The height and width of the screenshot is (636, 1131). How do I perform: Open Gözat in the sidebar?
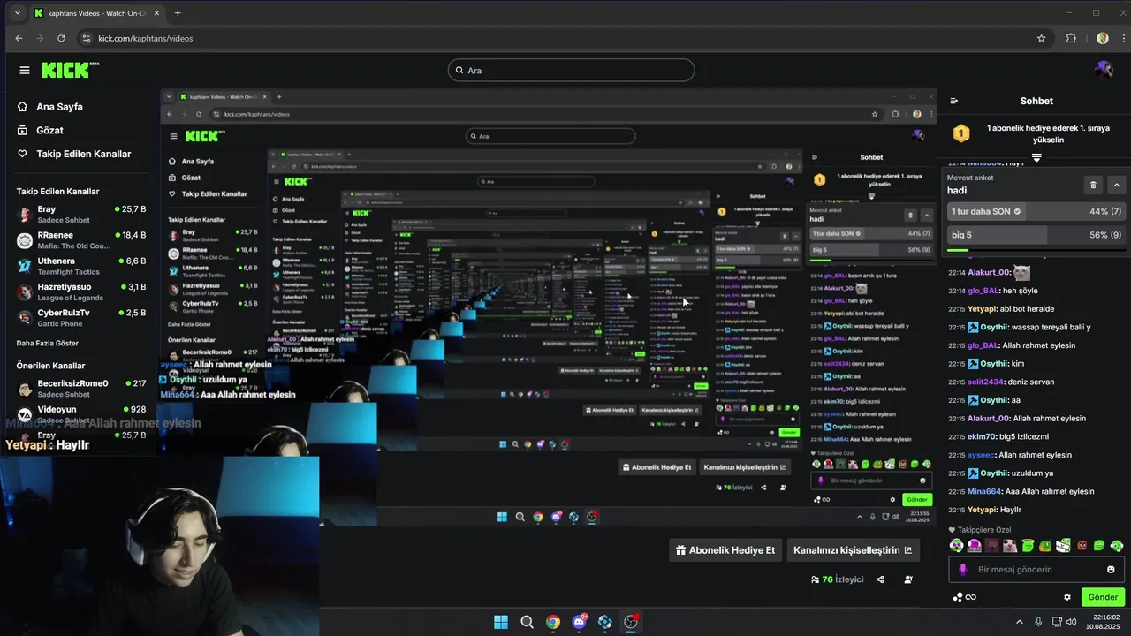pos(41,130)
